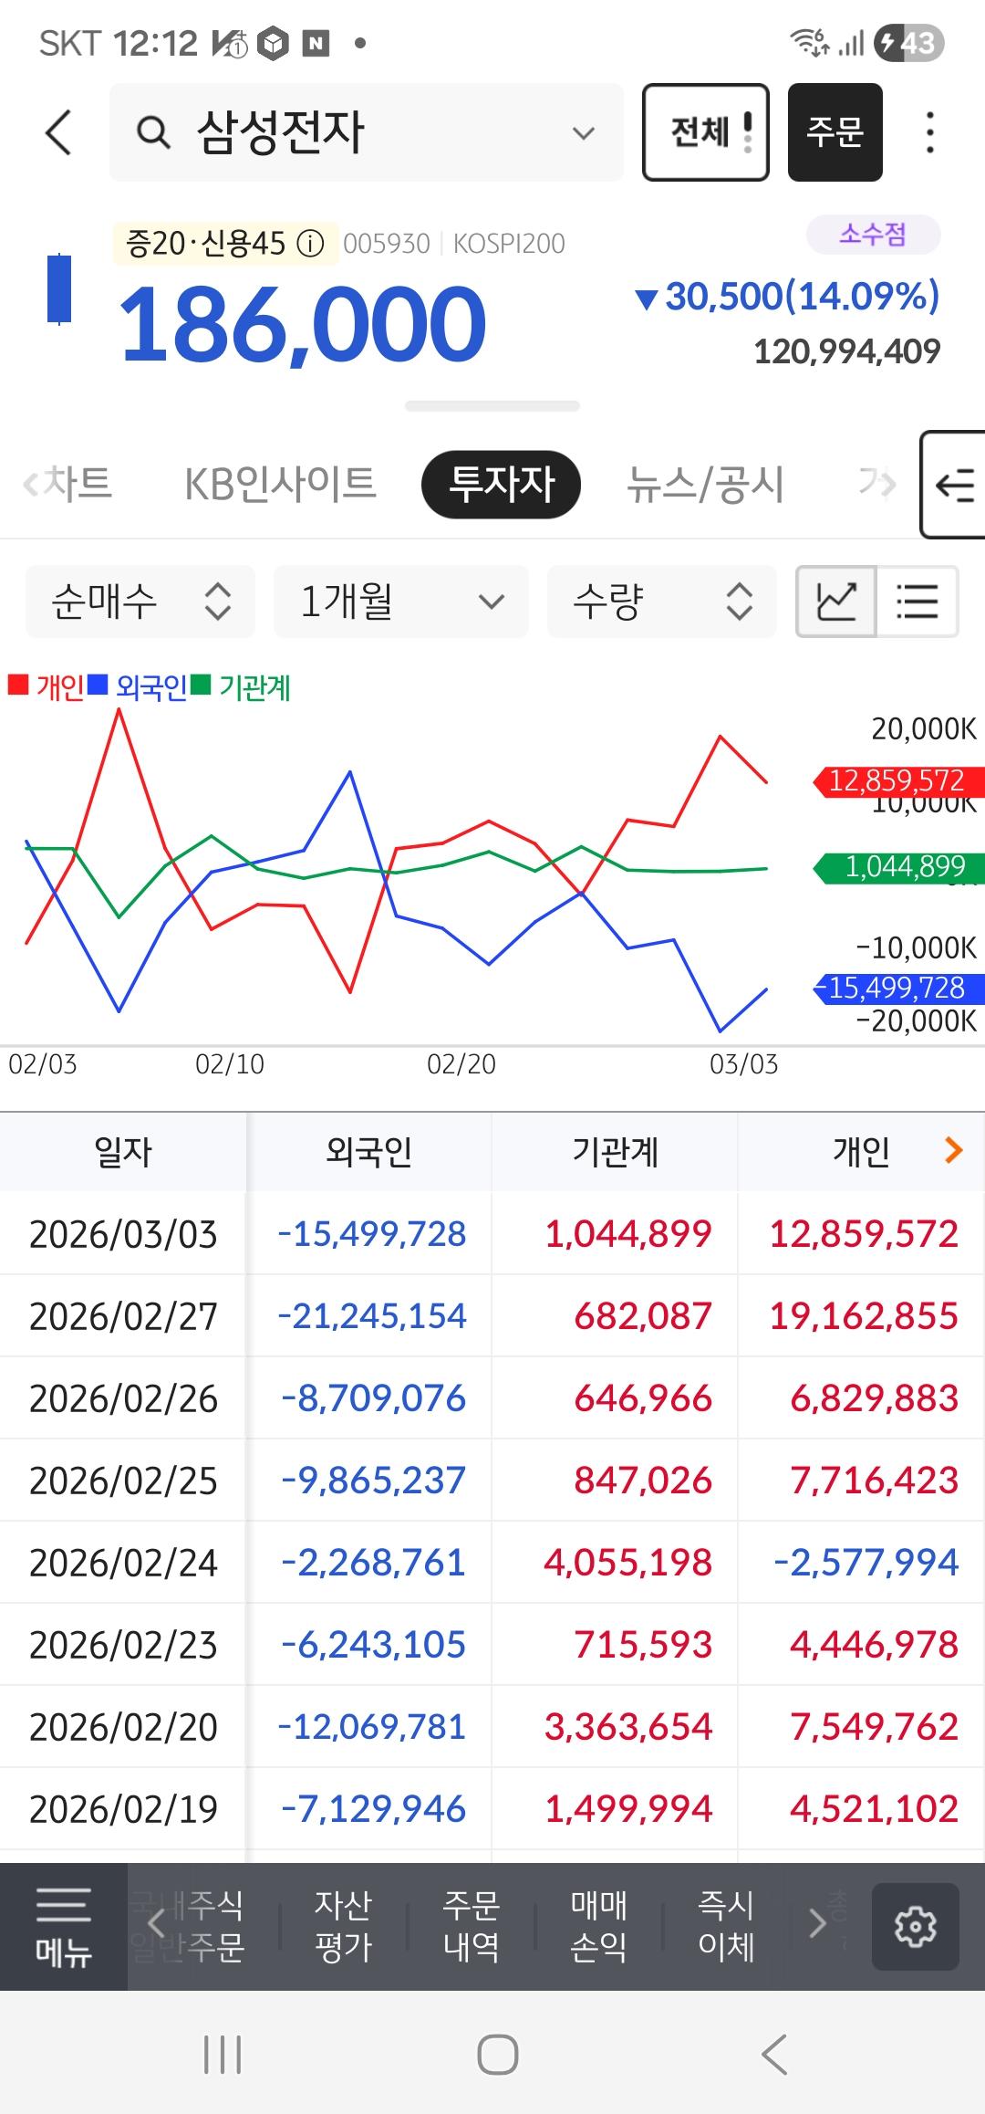985x2114 pixels.
Task: Tap the 일자 column header
Action: point(123,1152)
